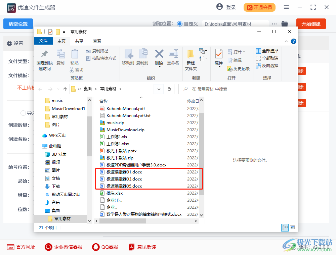Click Select None (全部取消)
The image size is (336, 255).
267,58
